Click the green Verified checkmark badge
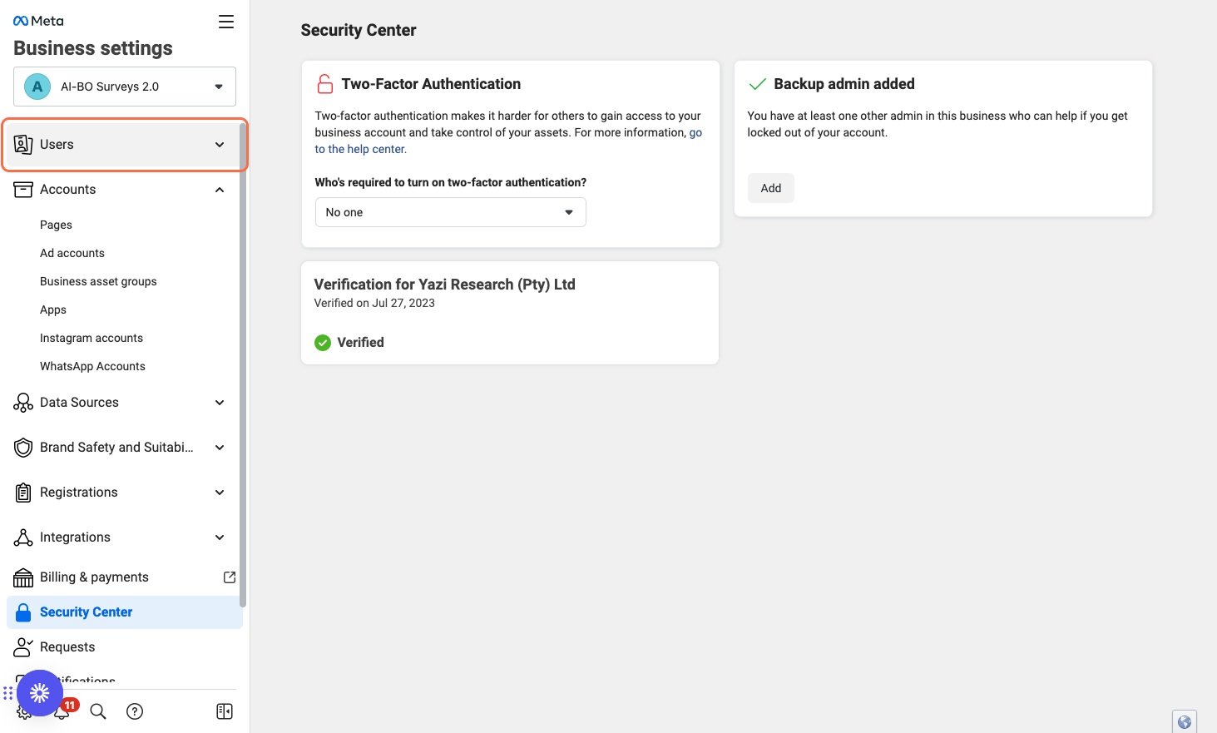The height and width of the screenshot is (733, 1217). pyautogui.click(x=323, y=342)
